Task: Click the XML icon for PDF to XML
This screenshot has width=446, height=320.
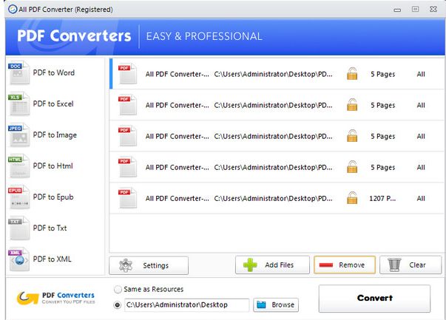Action: [x=18, y=259]
